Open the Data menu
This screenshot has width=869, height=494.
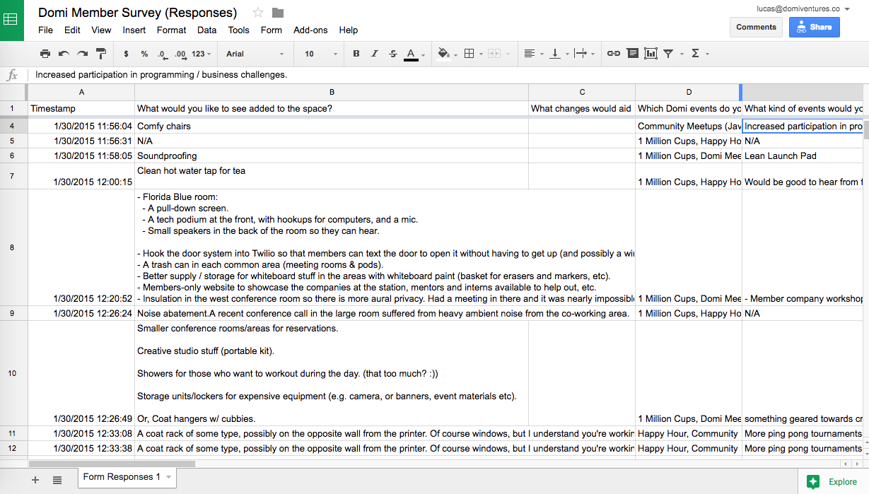click(207, 30)
